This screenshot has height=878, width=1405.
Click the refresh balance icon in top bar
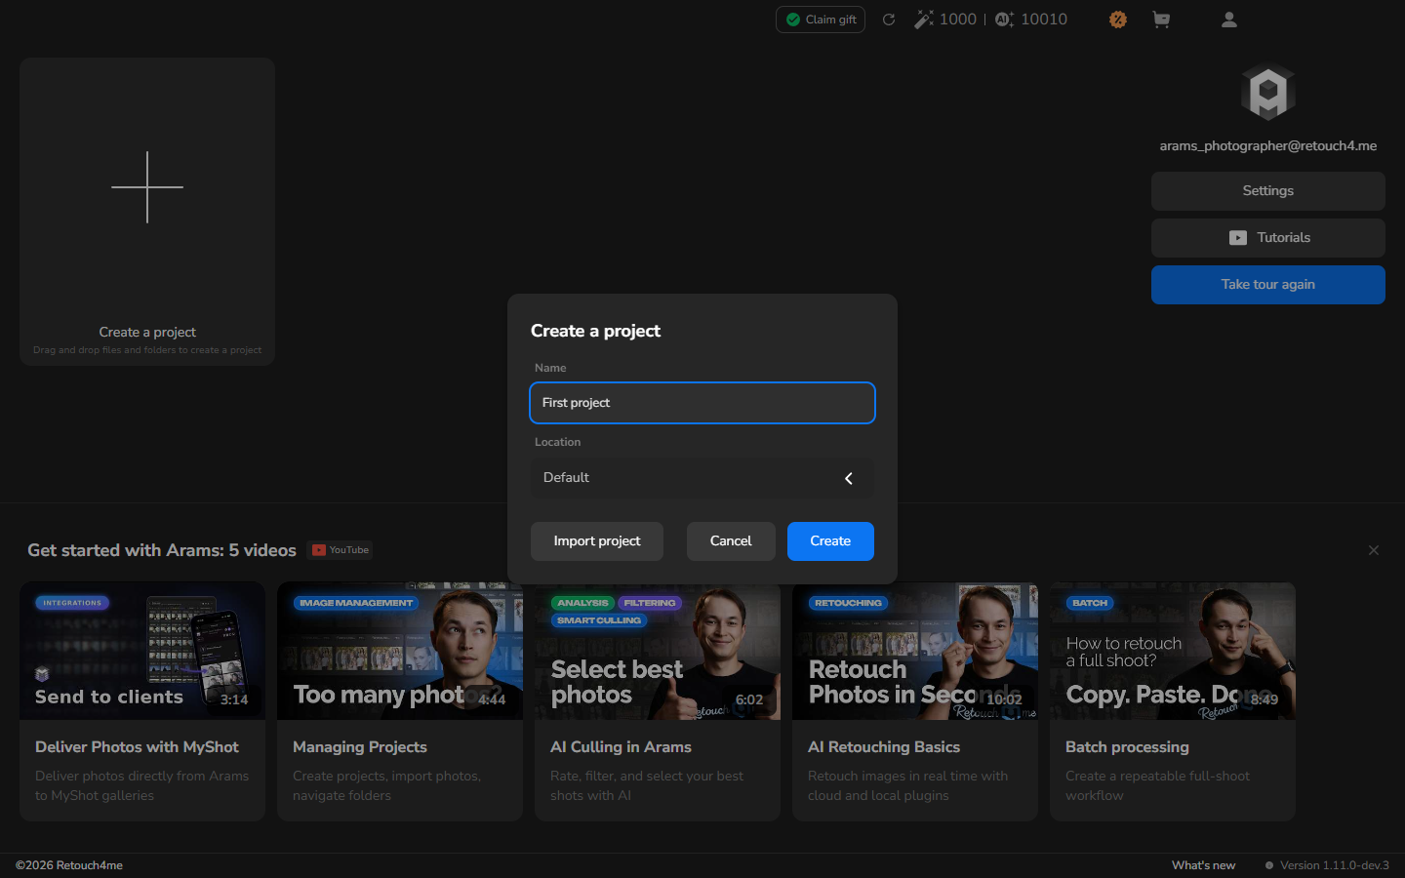pyautogui.click(x=889, y=20)
